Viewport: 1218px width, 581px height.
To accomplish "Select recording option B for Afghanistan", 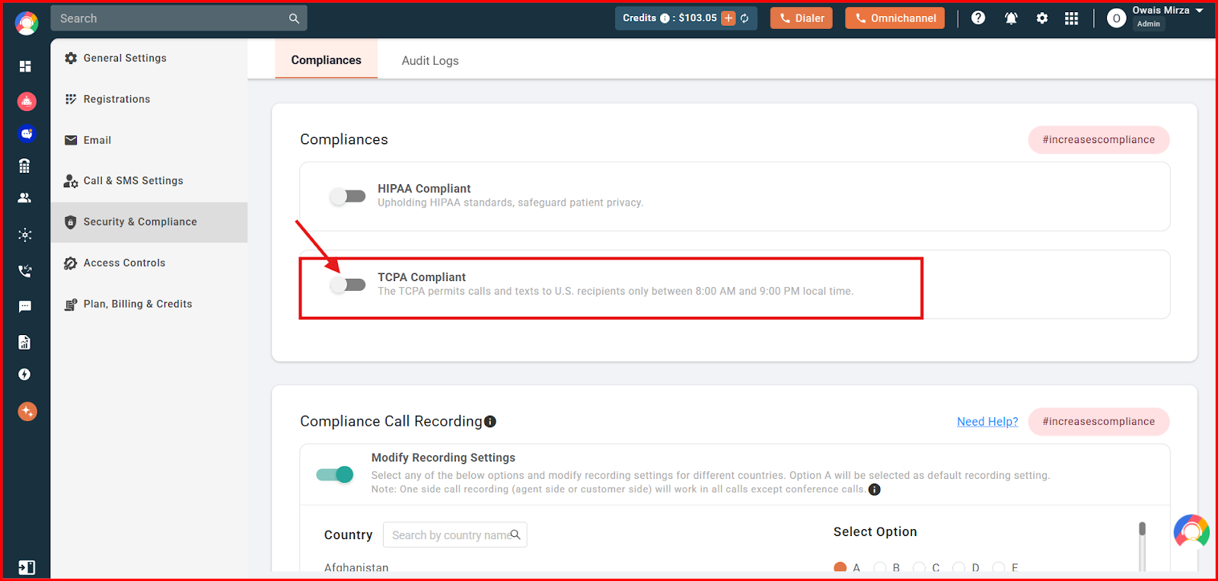I will [x=880, y=567].
